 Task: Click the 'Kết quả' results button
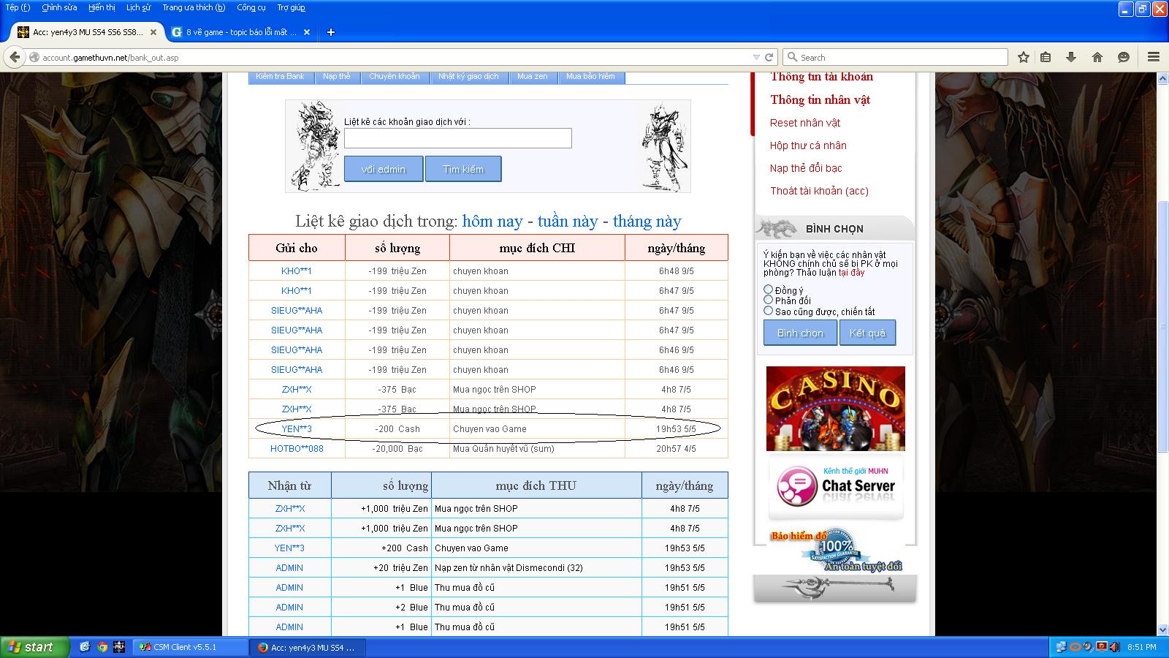tap(867, 333)
